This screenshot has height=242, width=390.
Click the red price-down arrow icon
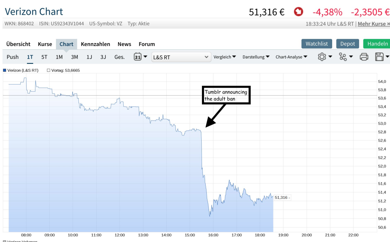click(298, 12)
